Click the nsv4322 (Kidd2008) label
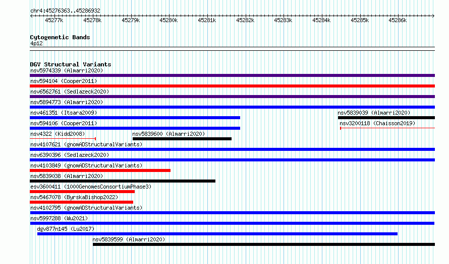The height and width of the screenshot is (264, 449). 58,134
